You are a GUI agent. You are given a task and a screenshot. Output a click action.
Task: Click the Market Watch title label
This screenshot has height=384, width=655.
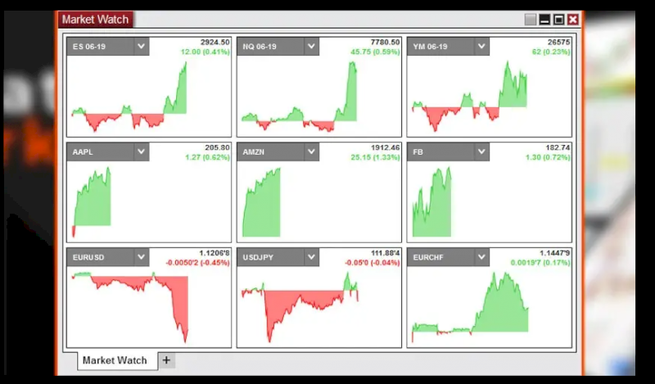tap(95, 20)
